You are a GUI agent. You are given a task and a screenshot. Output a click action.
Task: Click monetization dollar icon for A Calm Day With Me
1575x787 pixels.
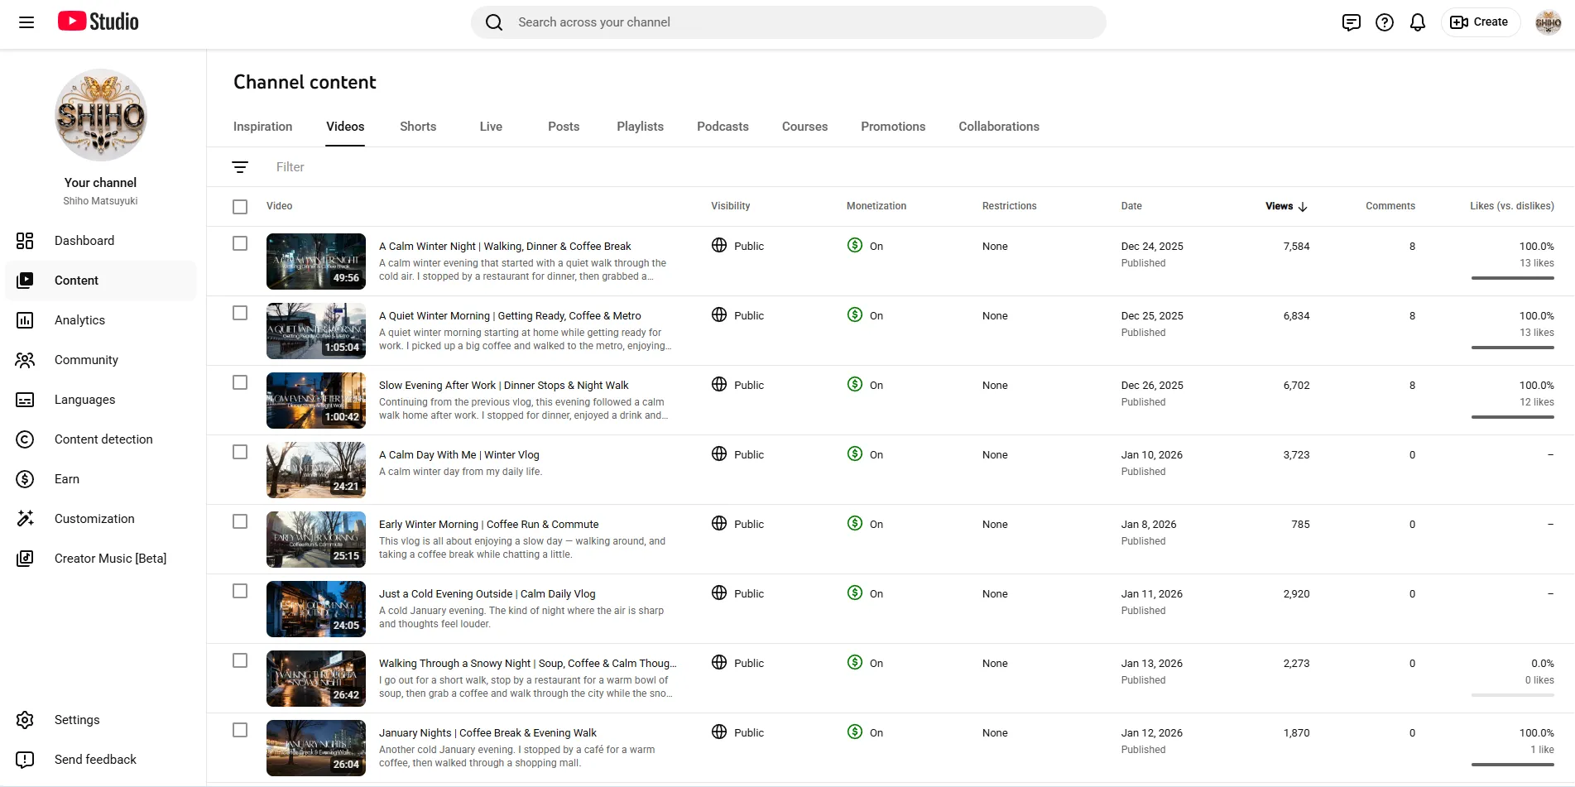855,454
